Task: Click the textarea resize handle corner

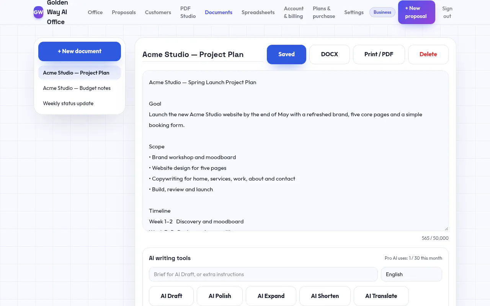Action: [446, 228]
